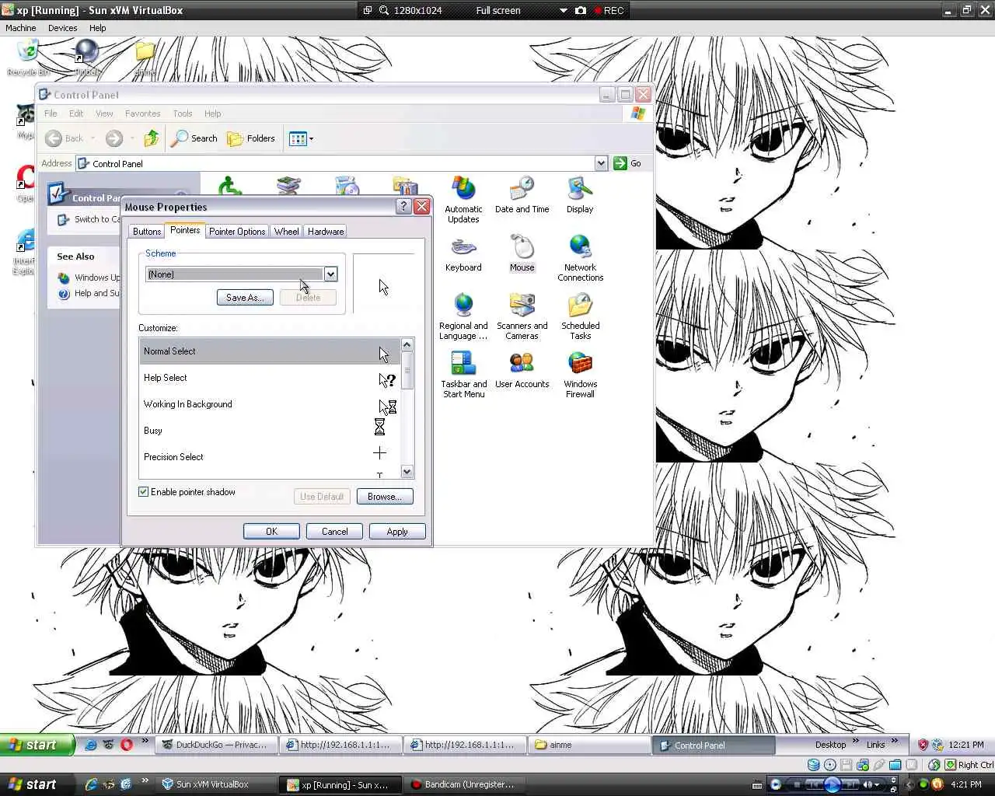The height and width of the screenshot is (796, 995).
Task: Open the Date and Time icon
Action: [522, 195]
